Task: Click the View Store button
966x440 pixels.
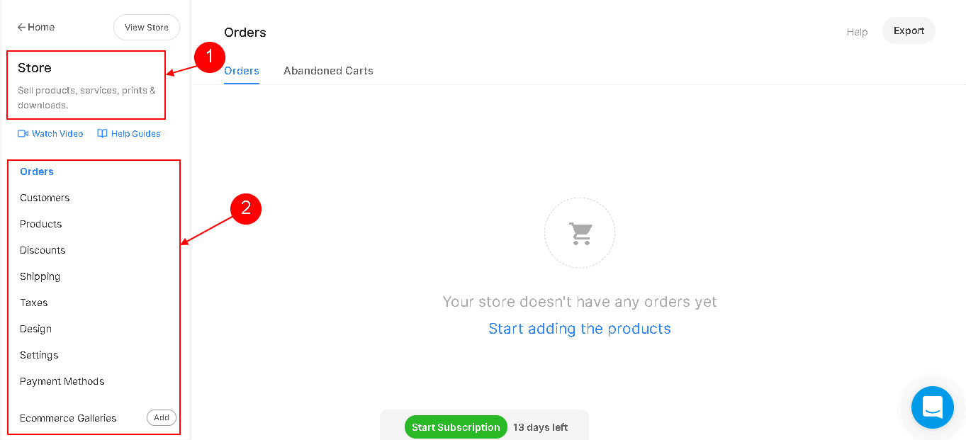Action: point(147,28)
